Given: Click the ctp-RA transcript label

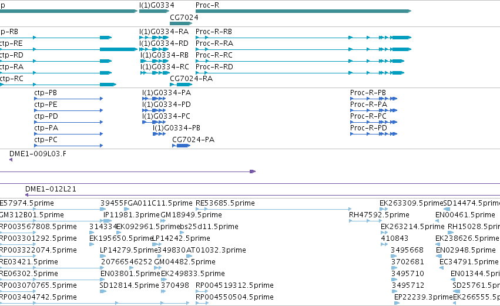Looking at the screenshot, I should pos(12,67).
